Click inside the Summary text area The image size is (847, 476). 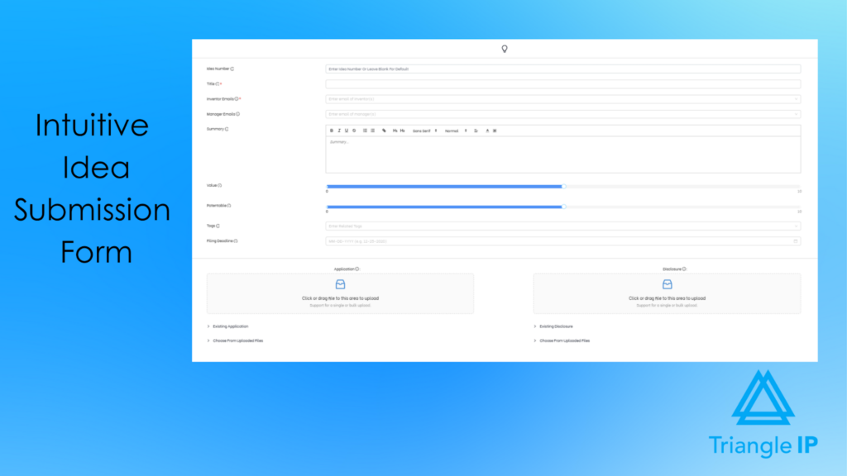tap(562, 155)
